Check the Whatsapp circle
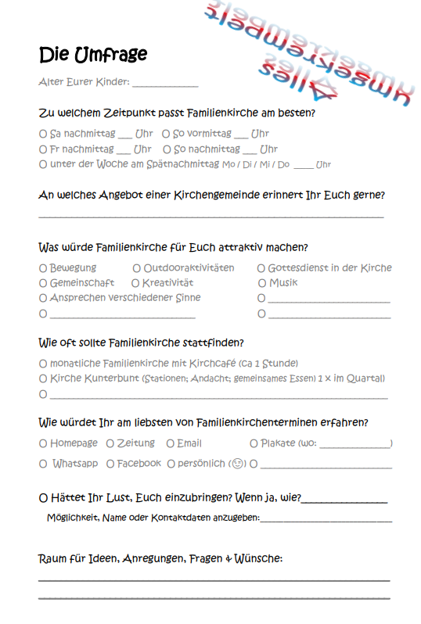421x624 pixels. tap(43, 464)
